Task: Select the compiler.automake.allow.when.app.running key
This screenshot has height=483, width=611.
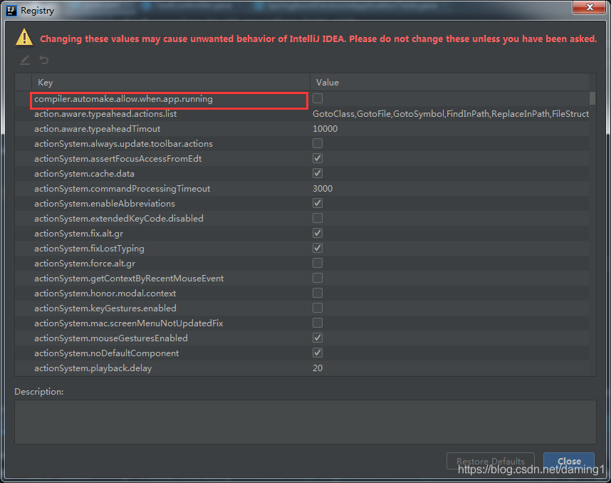Action: click(x=123, y=99)
